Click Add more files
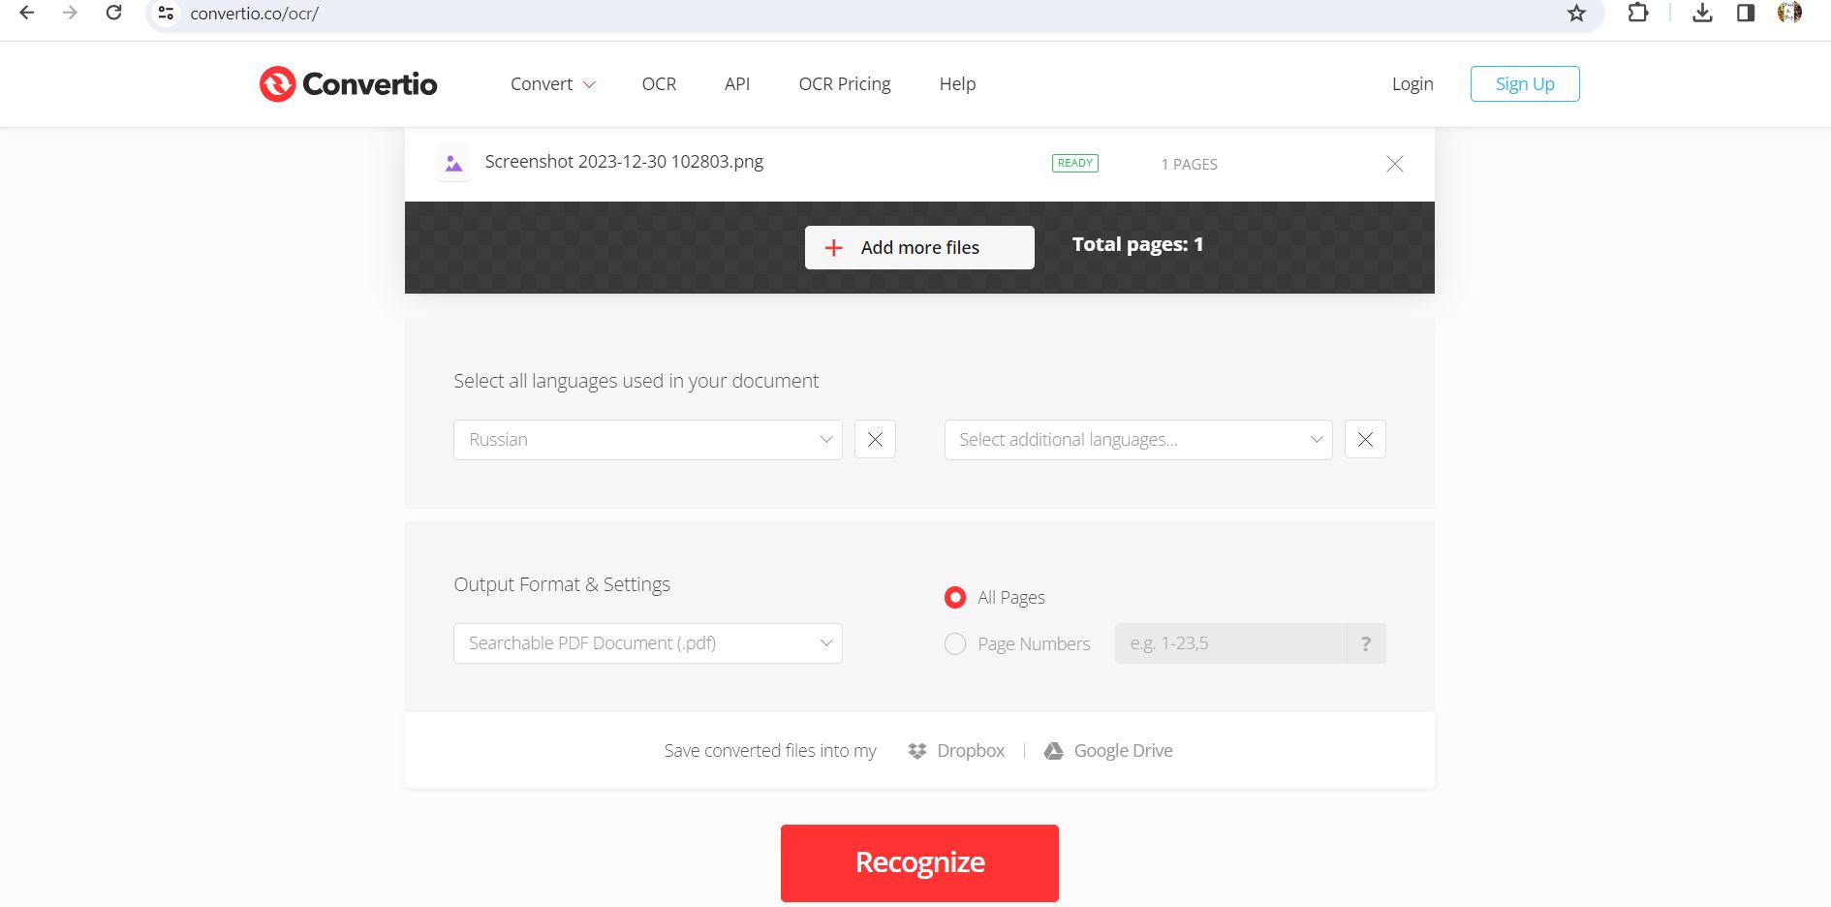 918,247
